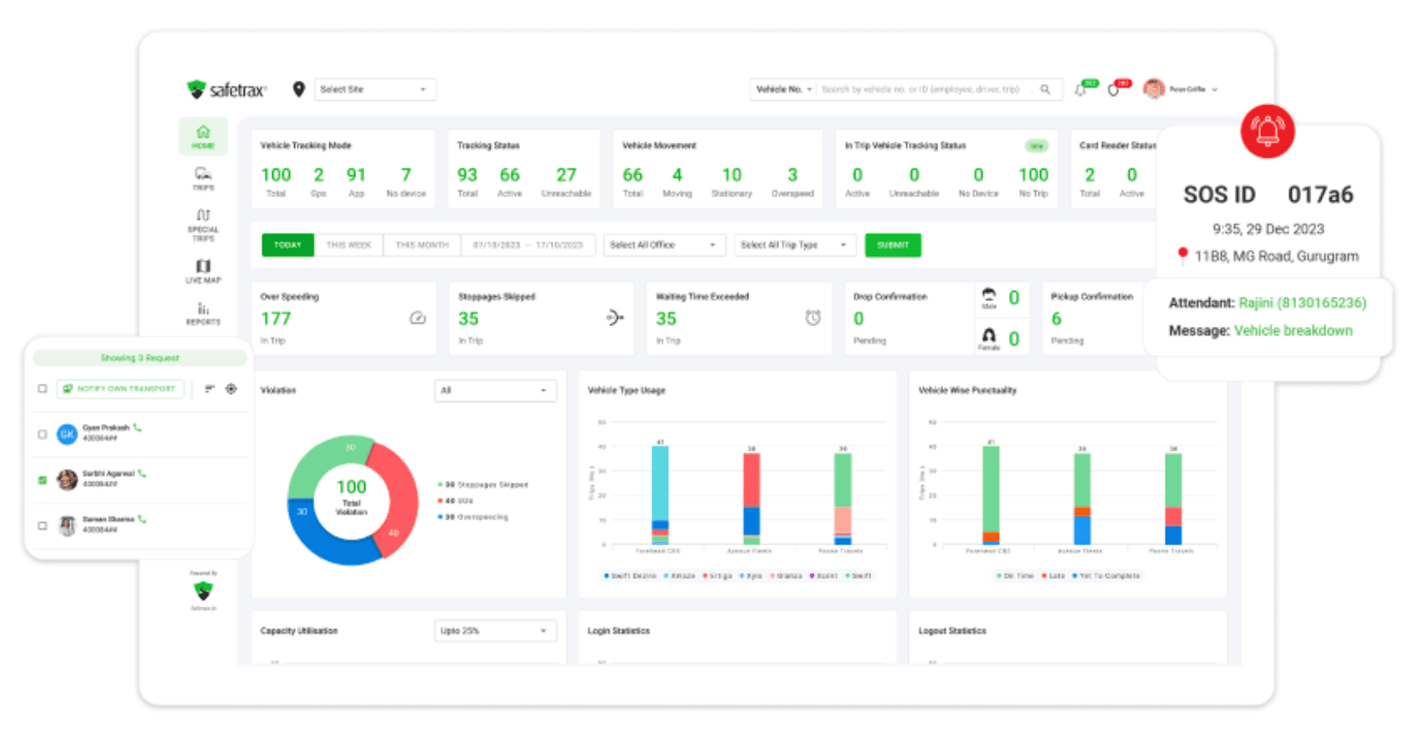Open the Select All Trip Type dropdown

[x=795, y=245]
